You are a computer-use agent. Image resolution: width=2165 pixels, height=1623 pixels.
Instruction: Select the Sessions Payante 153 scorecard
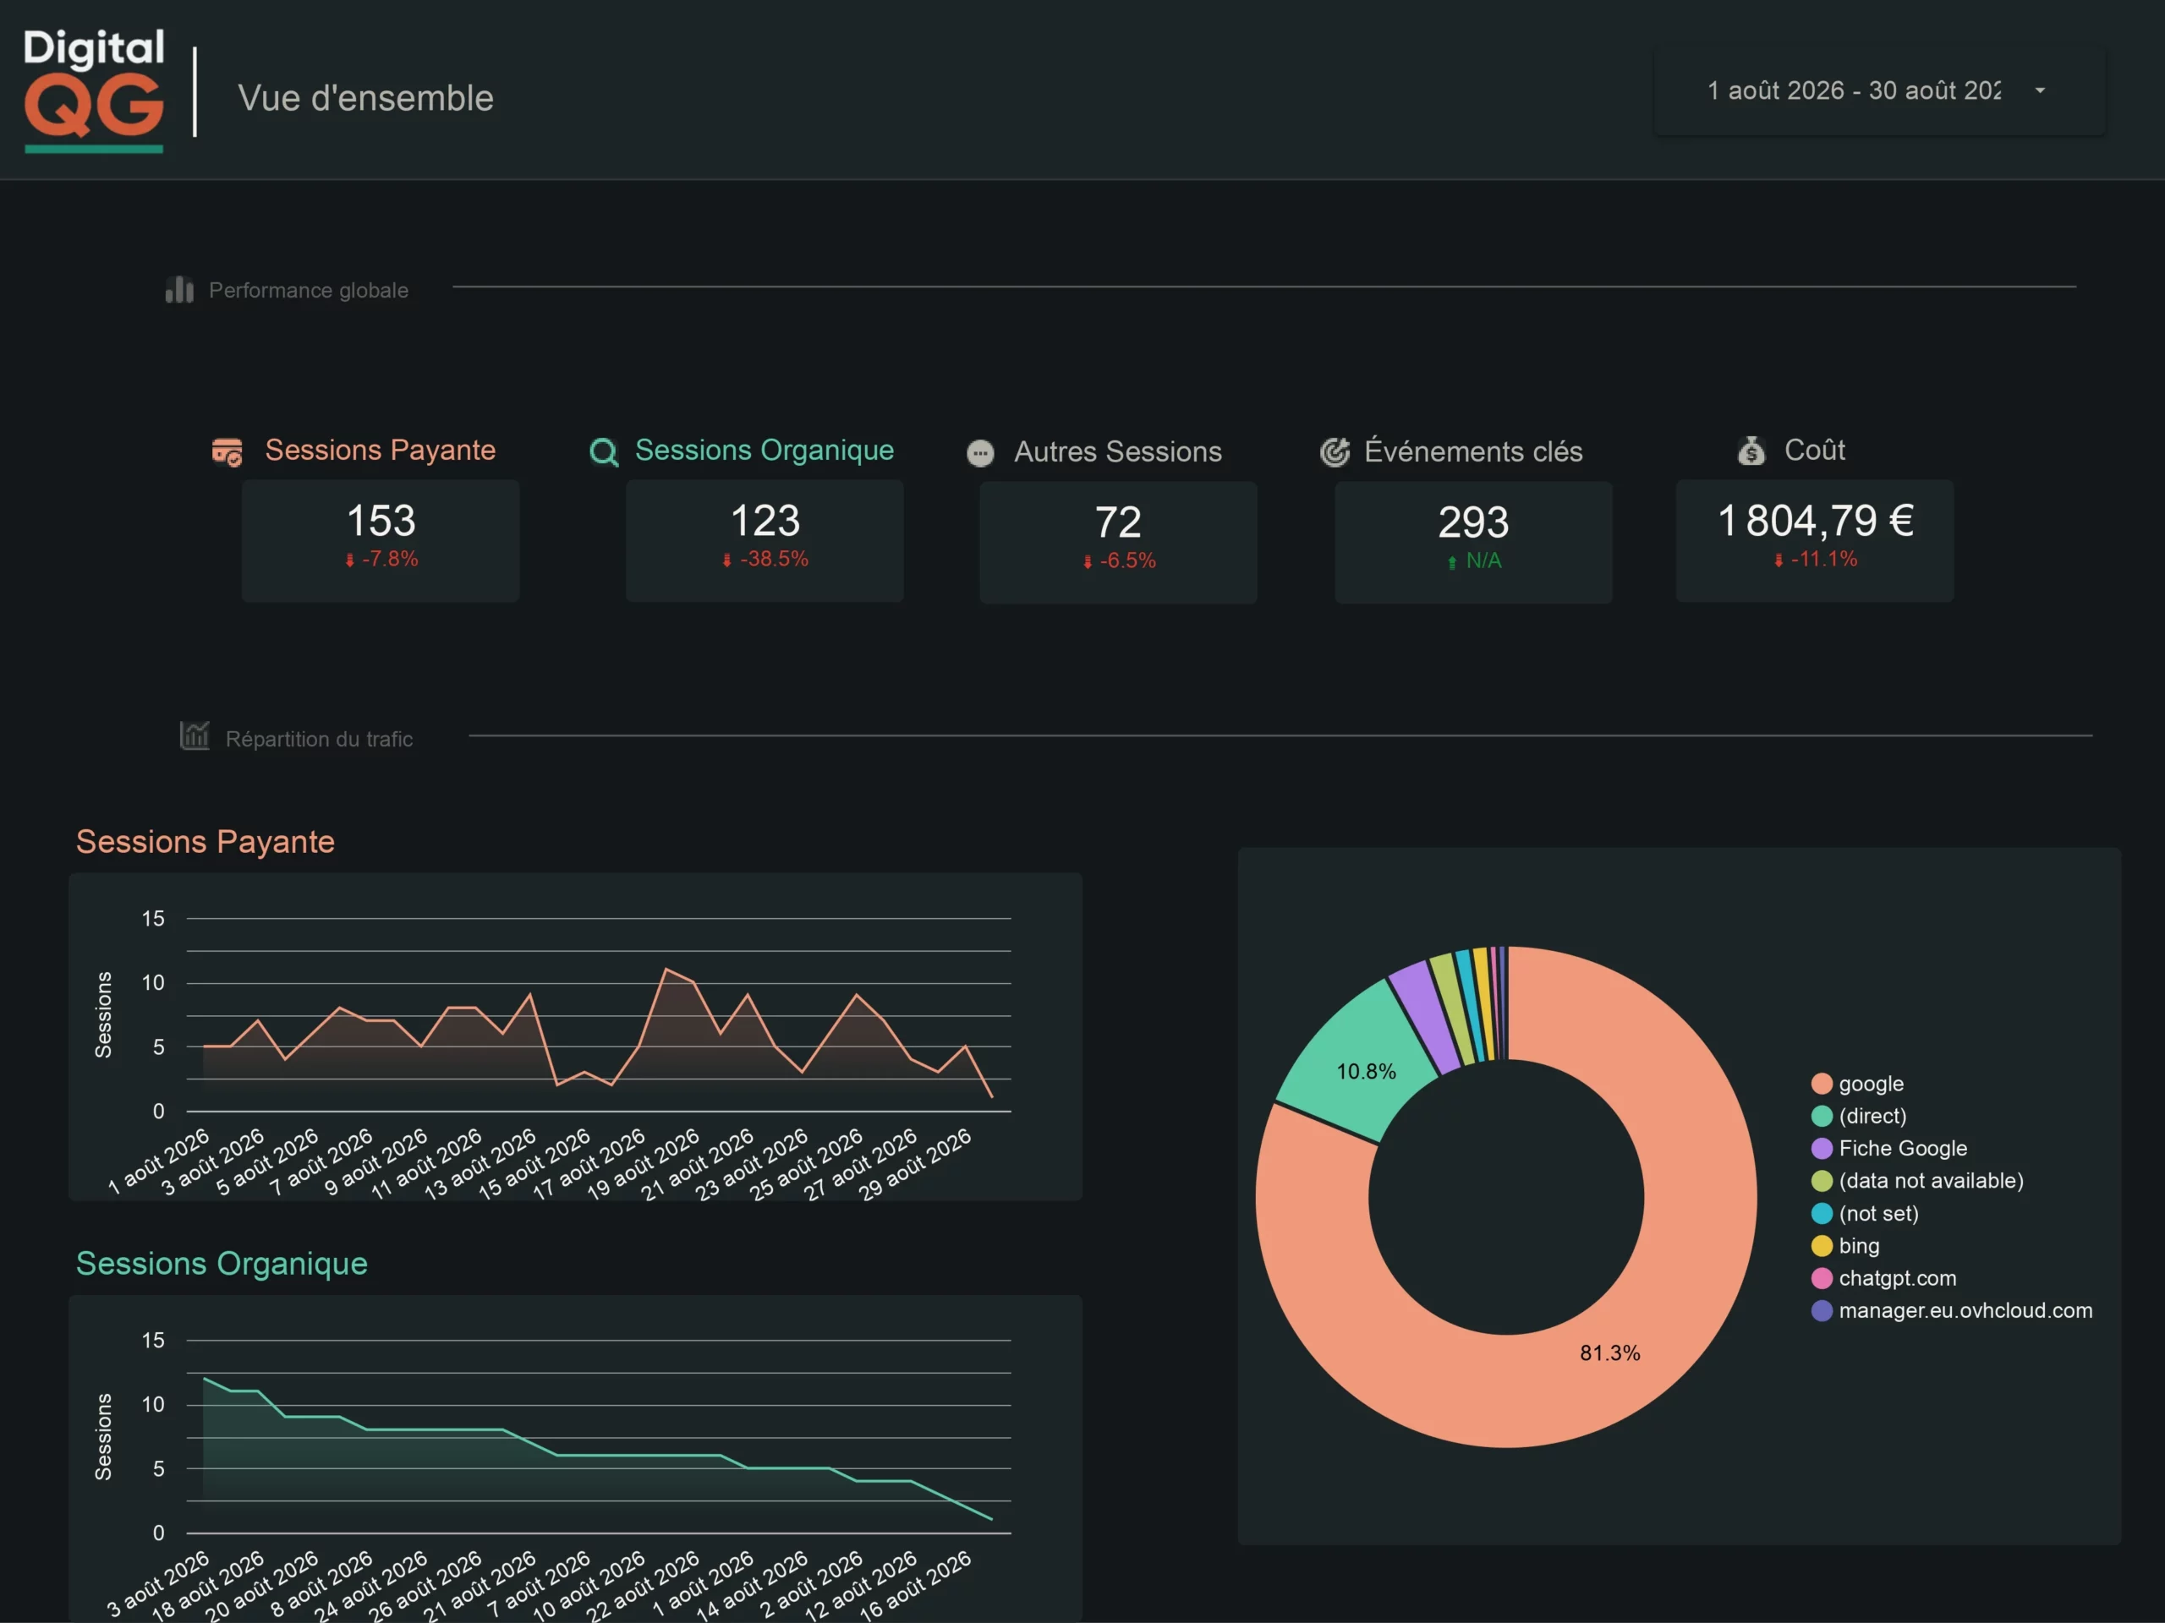(x=381, y=541)
